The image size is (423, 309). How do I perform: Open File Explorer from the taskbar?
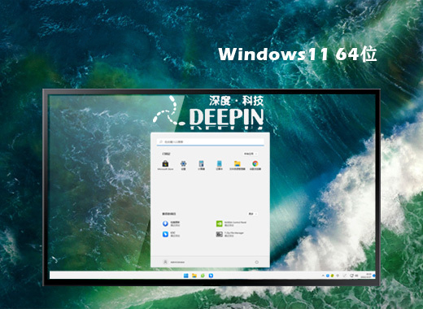[x=194, y=276]
